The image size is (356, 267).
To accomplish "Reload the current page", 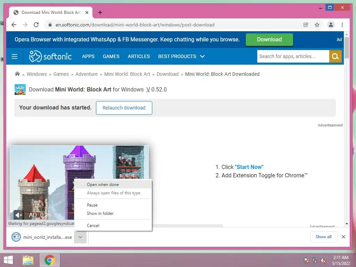I will (36, 25).
